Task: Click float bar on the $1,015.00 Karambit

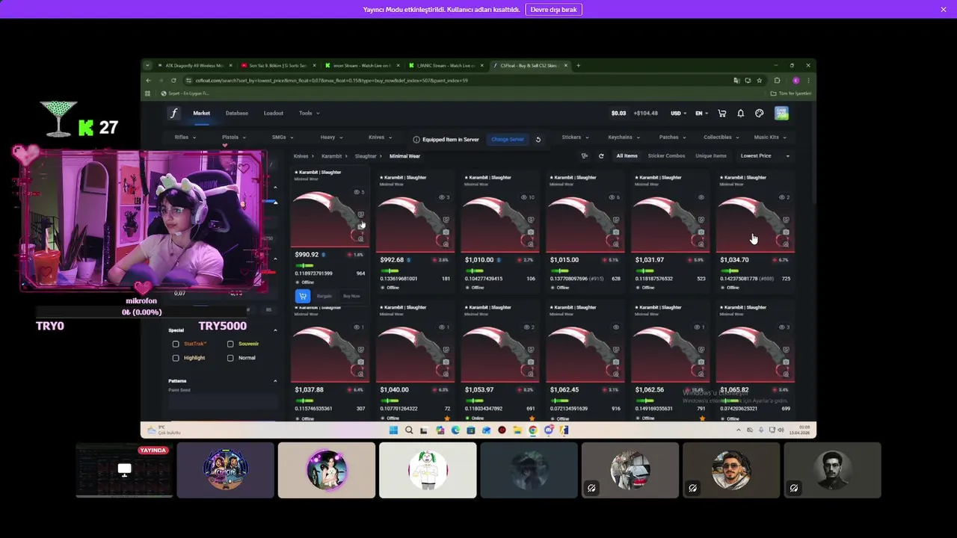Action: [560, 271]
